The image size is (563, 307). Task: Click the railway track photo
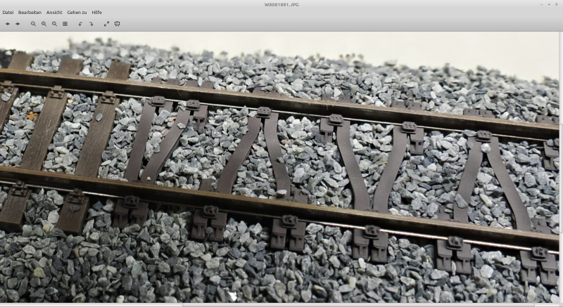point(279,167)
